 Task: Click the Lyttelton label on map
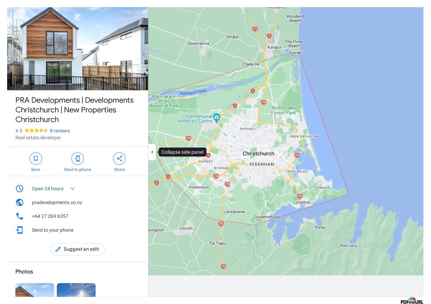(x=302, y=202)
